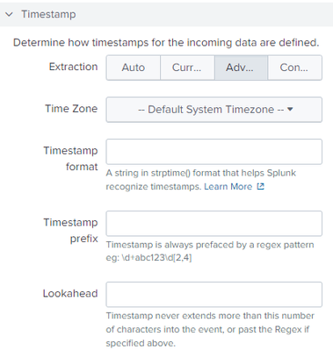The image size is (333, 351).
Task: Click the Lookahead field label
Action: coord(70,293)
